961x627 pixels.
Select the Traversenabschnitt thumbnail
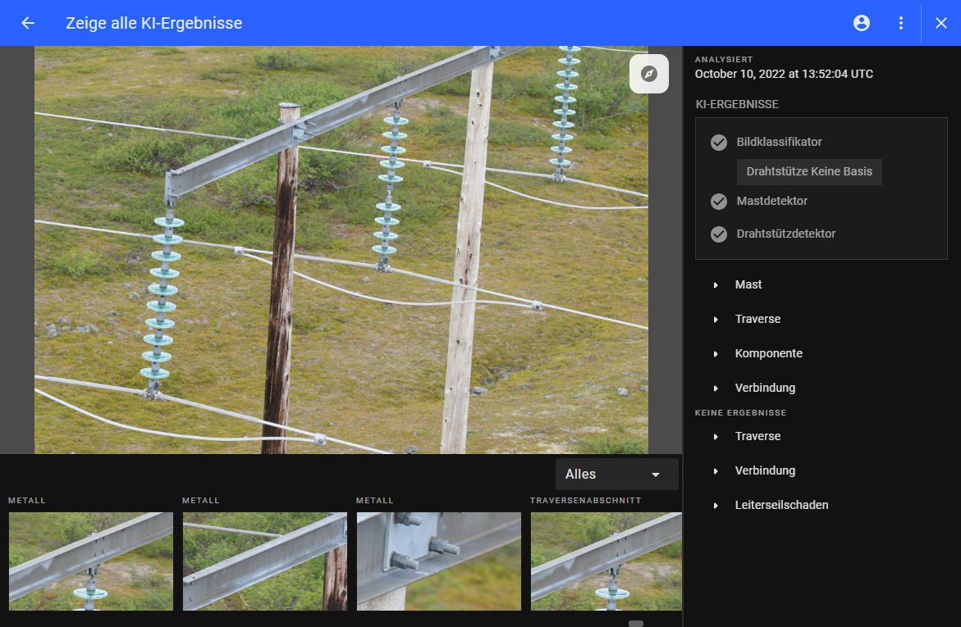[x=606, y=561]
